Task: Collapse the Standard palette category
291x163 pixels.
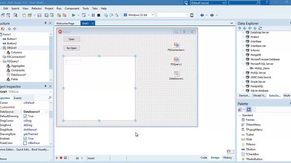Action: coord(240,115)
